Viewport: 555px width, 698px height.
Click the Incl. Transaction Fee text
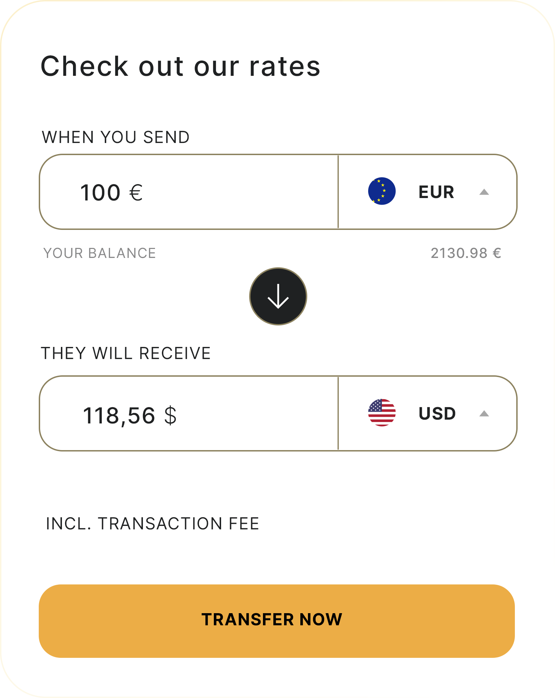[153, 523]
